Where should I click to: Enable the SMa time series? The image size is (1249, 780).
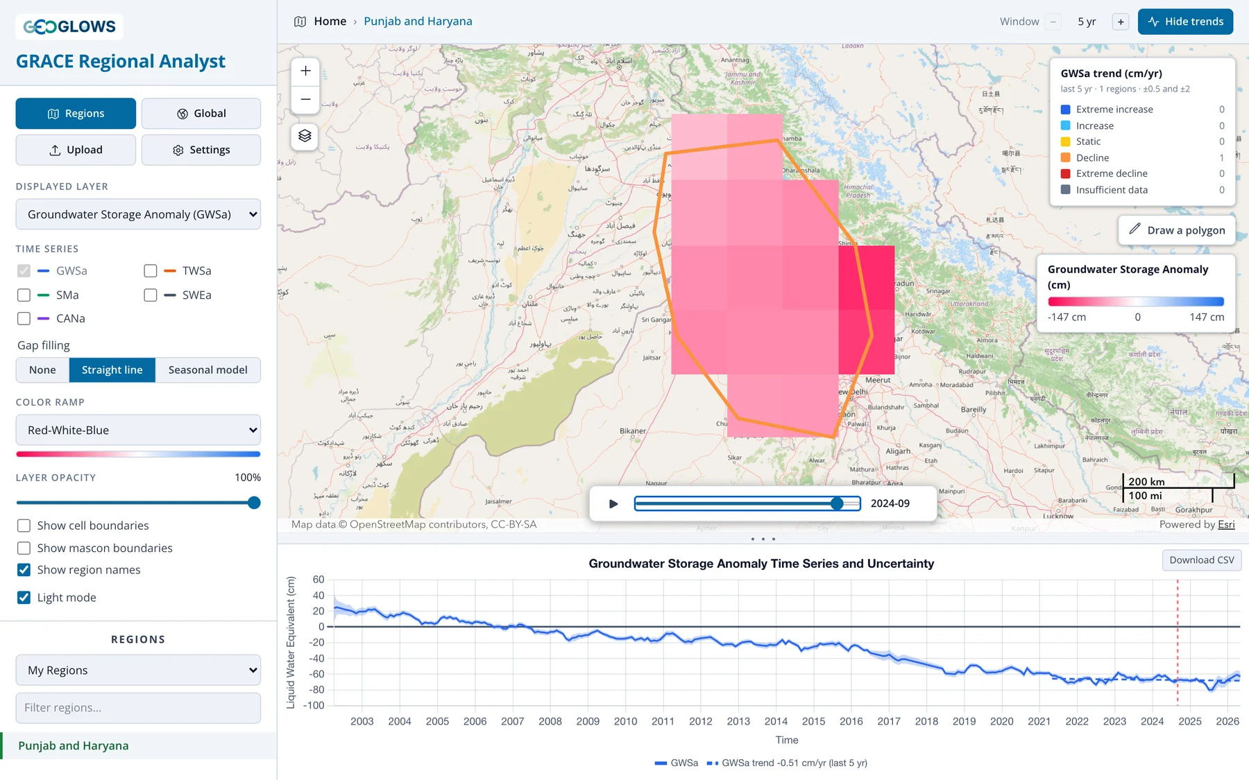point(24,295)
